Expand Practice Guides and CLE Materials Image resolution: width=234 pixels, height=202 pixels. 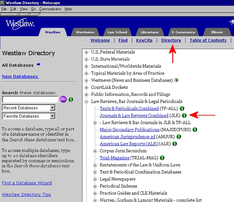pos(95,194)
